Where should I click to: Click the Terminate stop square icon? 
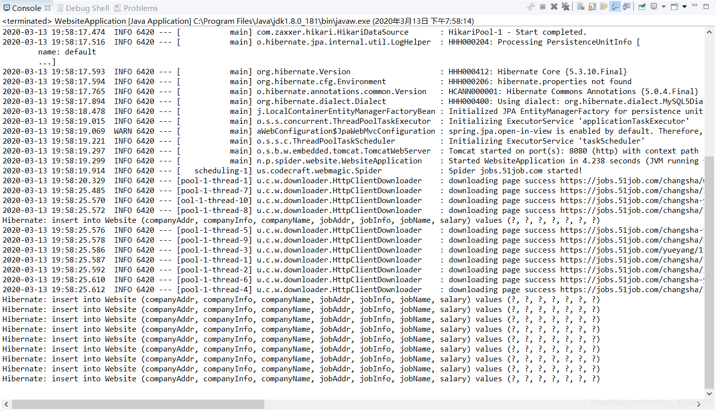pyautogui.click(x=542, y=6)
